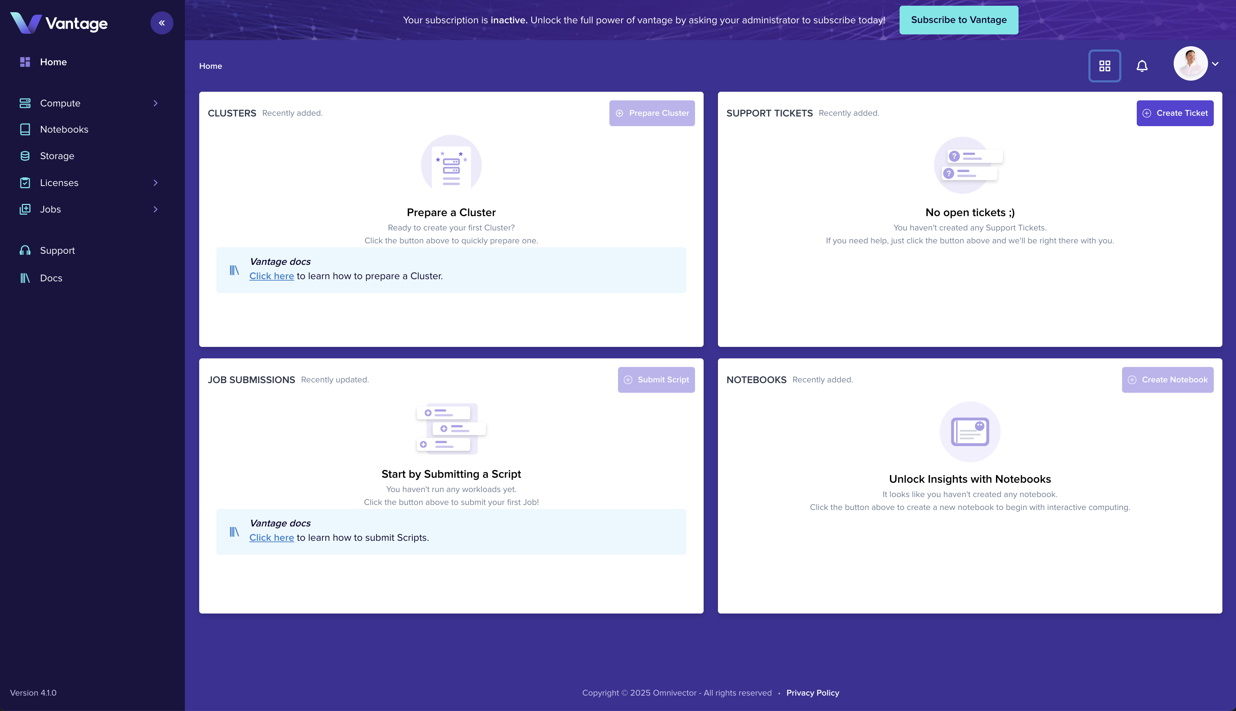
Task: Click the Vantage logo
Action: click(x=59, y=23)
